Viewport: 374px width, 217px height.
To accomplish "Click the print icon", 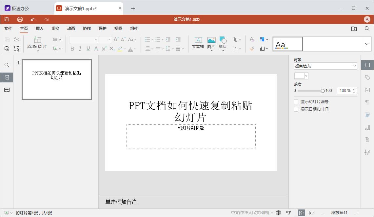I will [20, 19].
